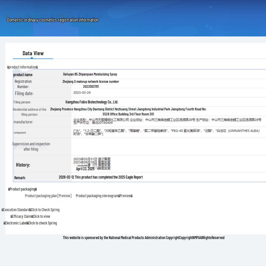Viewport: 266px width, 266px height.
Task: Click the filing person 'Hangzhou Fobio Biotechnology Co., Ltd.'
Action: pyautogui.click(x=92, y=102)
